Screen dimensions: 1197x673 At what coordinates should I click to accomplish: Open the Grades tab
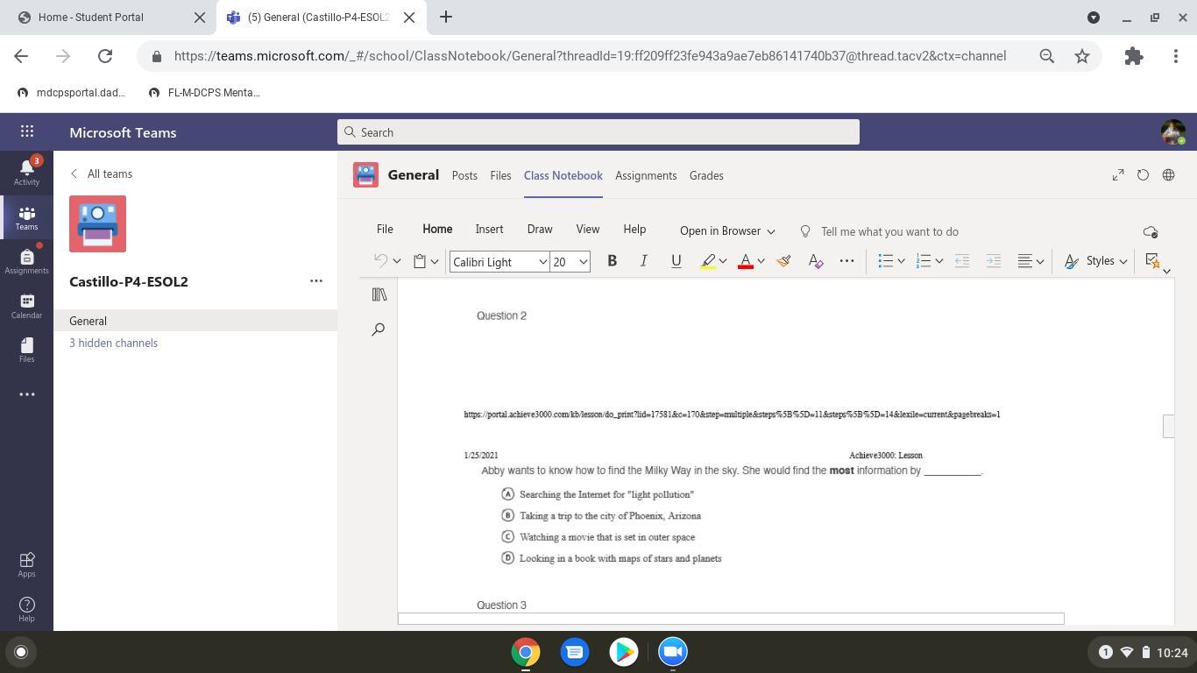706,175
